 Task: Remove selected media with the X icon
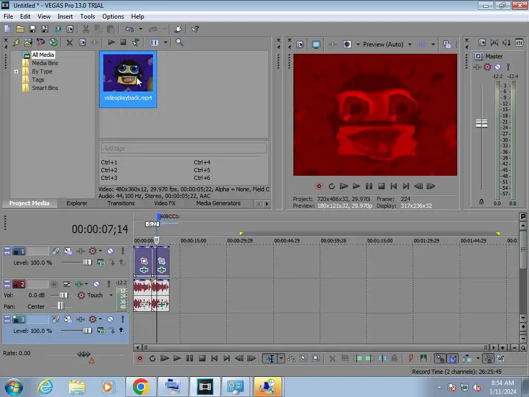[70, 42]
